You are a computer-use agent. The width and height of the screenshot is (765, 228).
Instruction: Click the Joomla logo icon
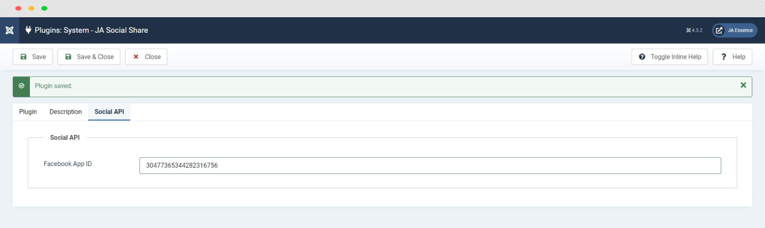pyautogui.click(x=9, y=30)
